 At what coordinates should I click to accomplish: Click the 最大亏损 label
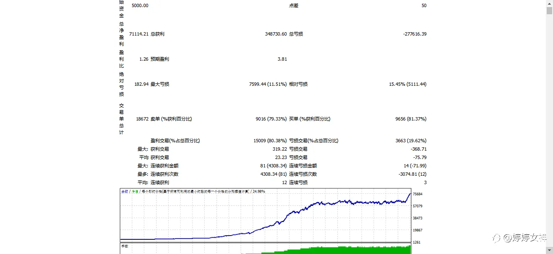point(160,84)
